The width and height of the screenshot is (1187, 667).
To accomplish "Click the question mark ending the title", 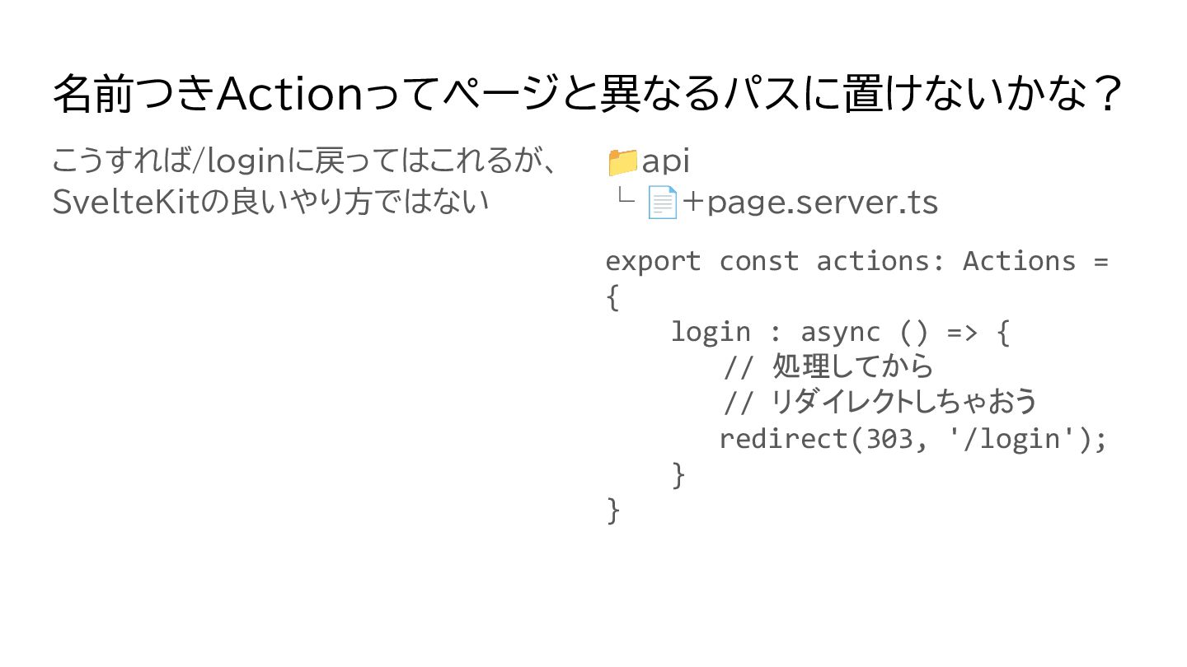I will pos(1110,95).
